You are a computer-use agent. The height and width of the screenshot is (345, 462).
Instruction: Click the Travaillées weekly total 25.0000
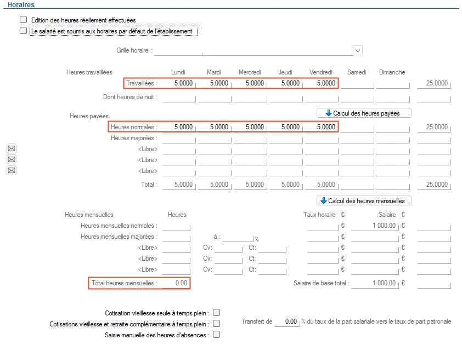tap(434, 83)
